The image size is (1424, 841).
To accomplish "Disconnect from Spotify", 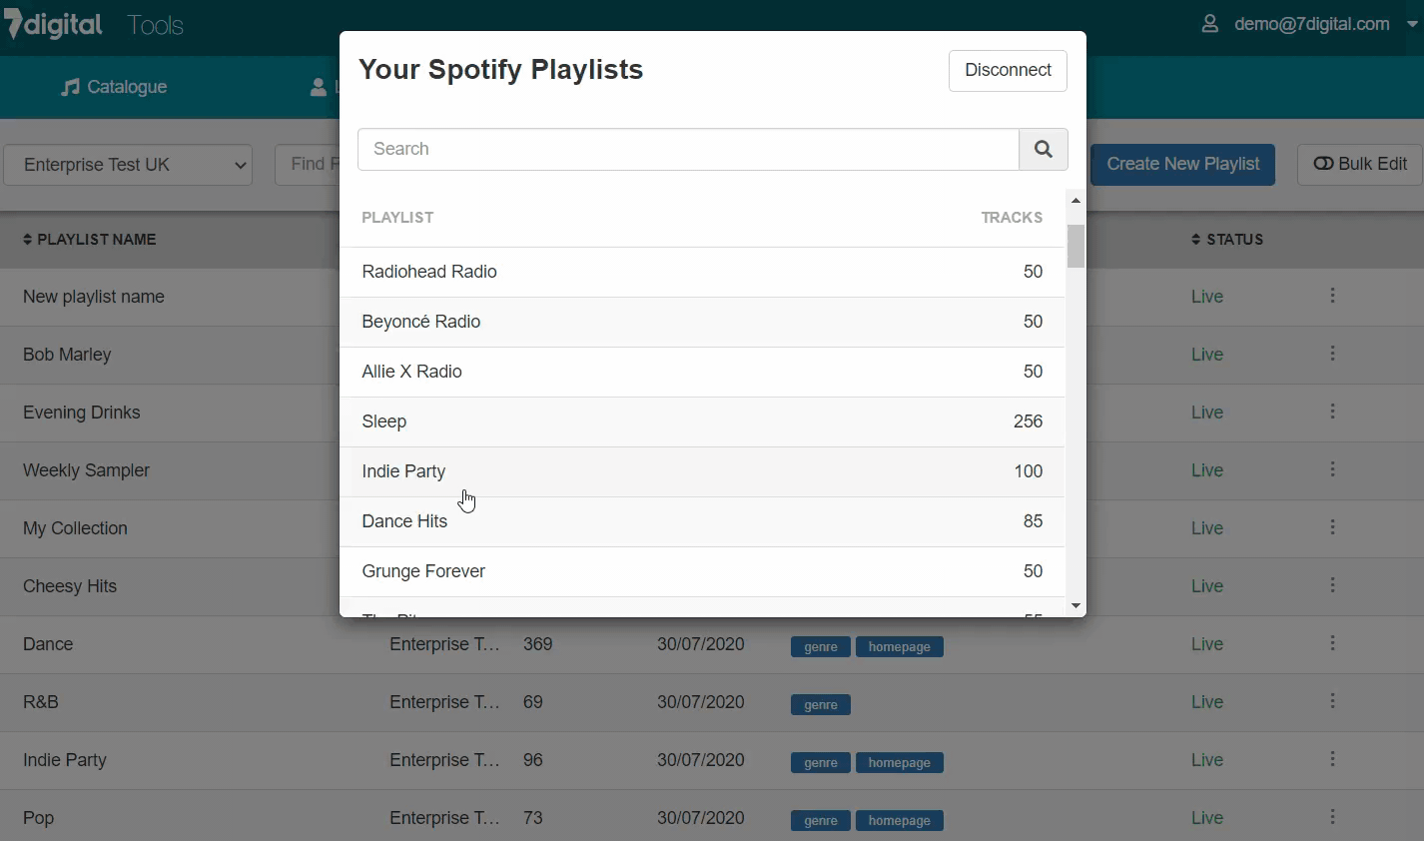I will [1008, 70].
